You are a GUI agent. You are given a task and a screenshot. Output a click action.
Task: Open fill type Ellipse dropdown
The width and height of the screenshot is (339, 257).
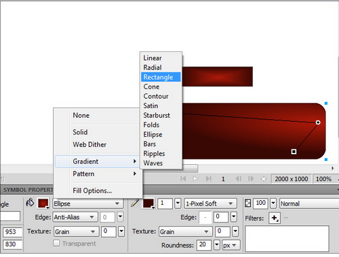click(88, 204)
